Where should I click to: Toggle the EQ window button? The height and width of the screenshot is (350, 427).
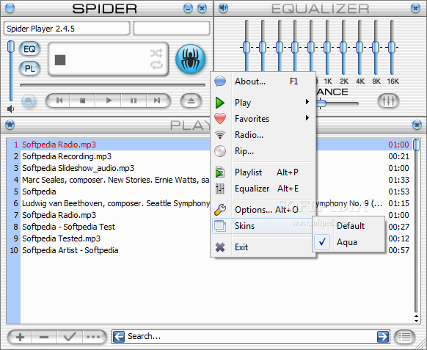[x=29, y=49]
